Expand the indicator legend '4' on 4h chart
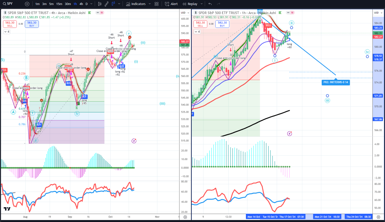 click(7, 32)
